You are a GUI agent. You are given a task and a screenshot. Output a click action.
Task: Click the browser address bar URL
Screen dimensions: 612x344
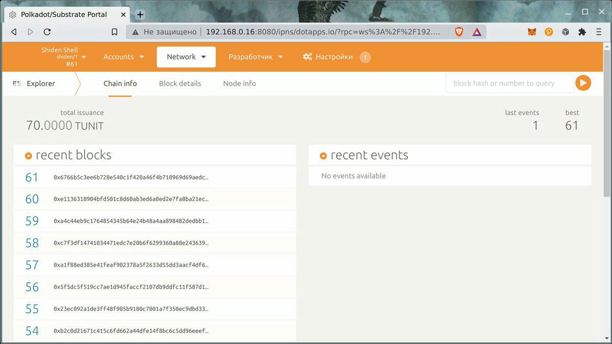pyautogui.click(x=323, y=32)
